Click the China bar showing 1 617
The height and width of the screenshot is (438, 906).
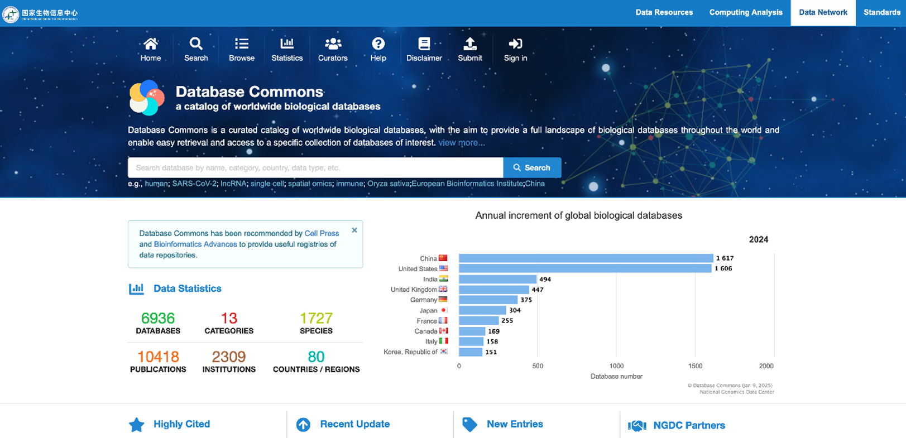(x=586, y=258)
